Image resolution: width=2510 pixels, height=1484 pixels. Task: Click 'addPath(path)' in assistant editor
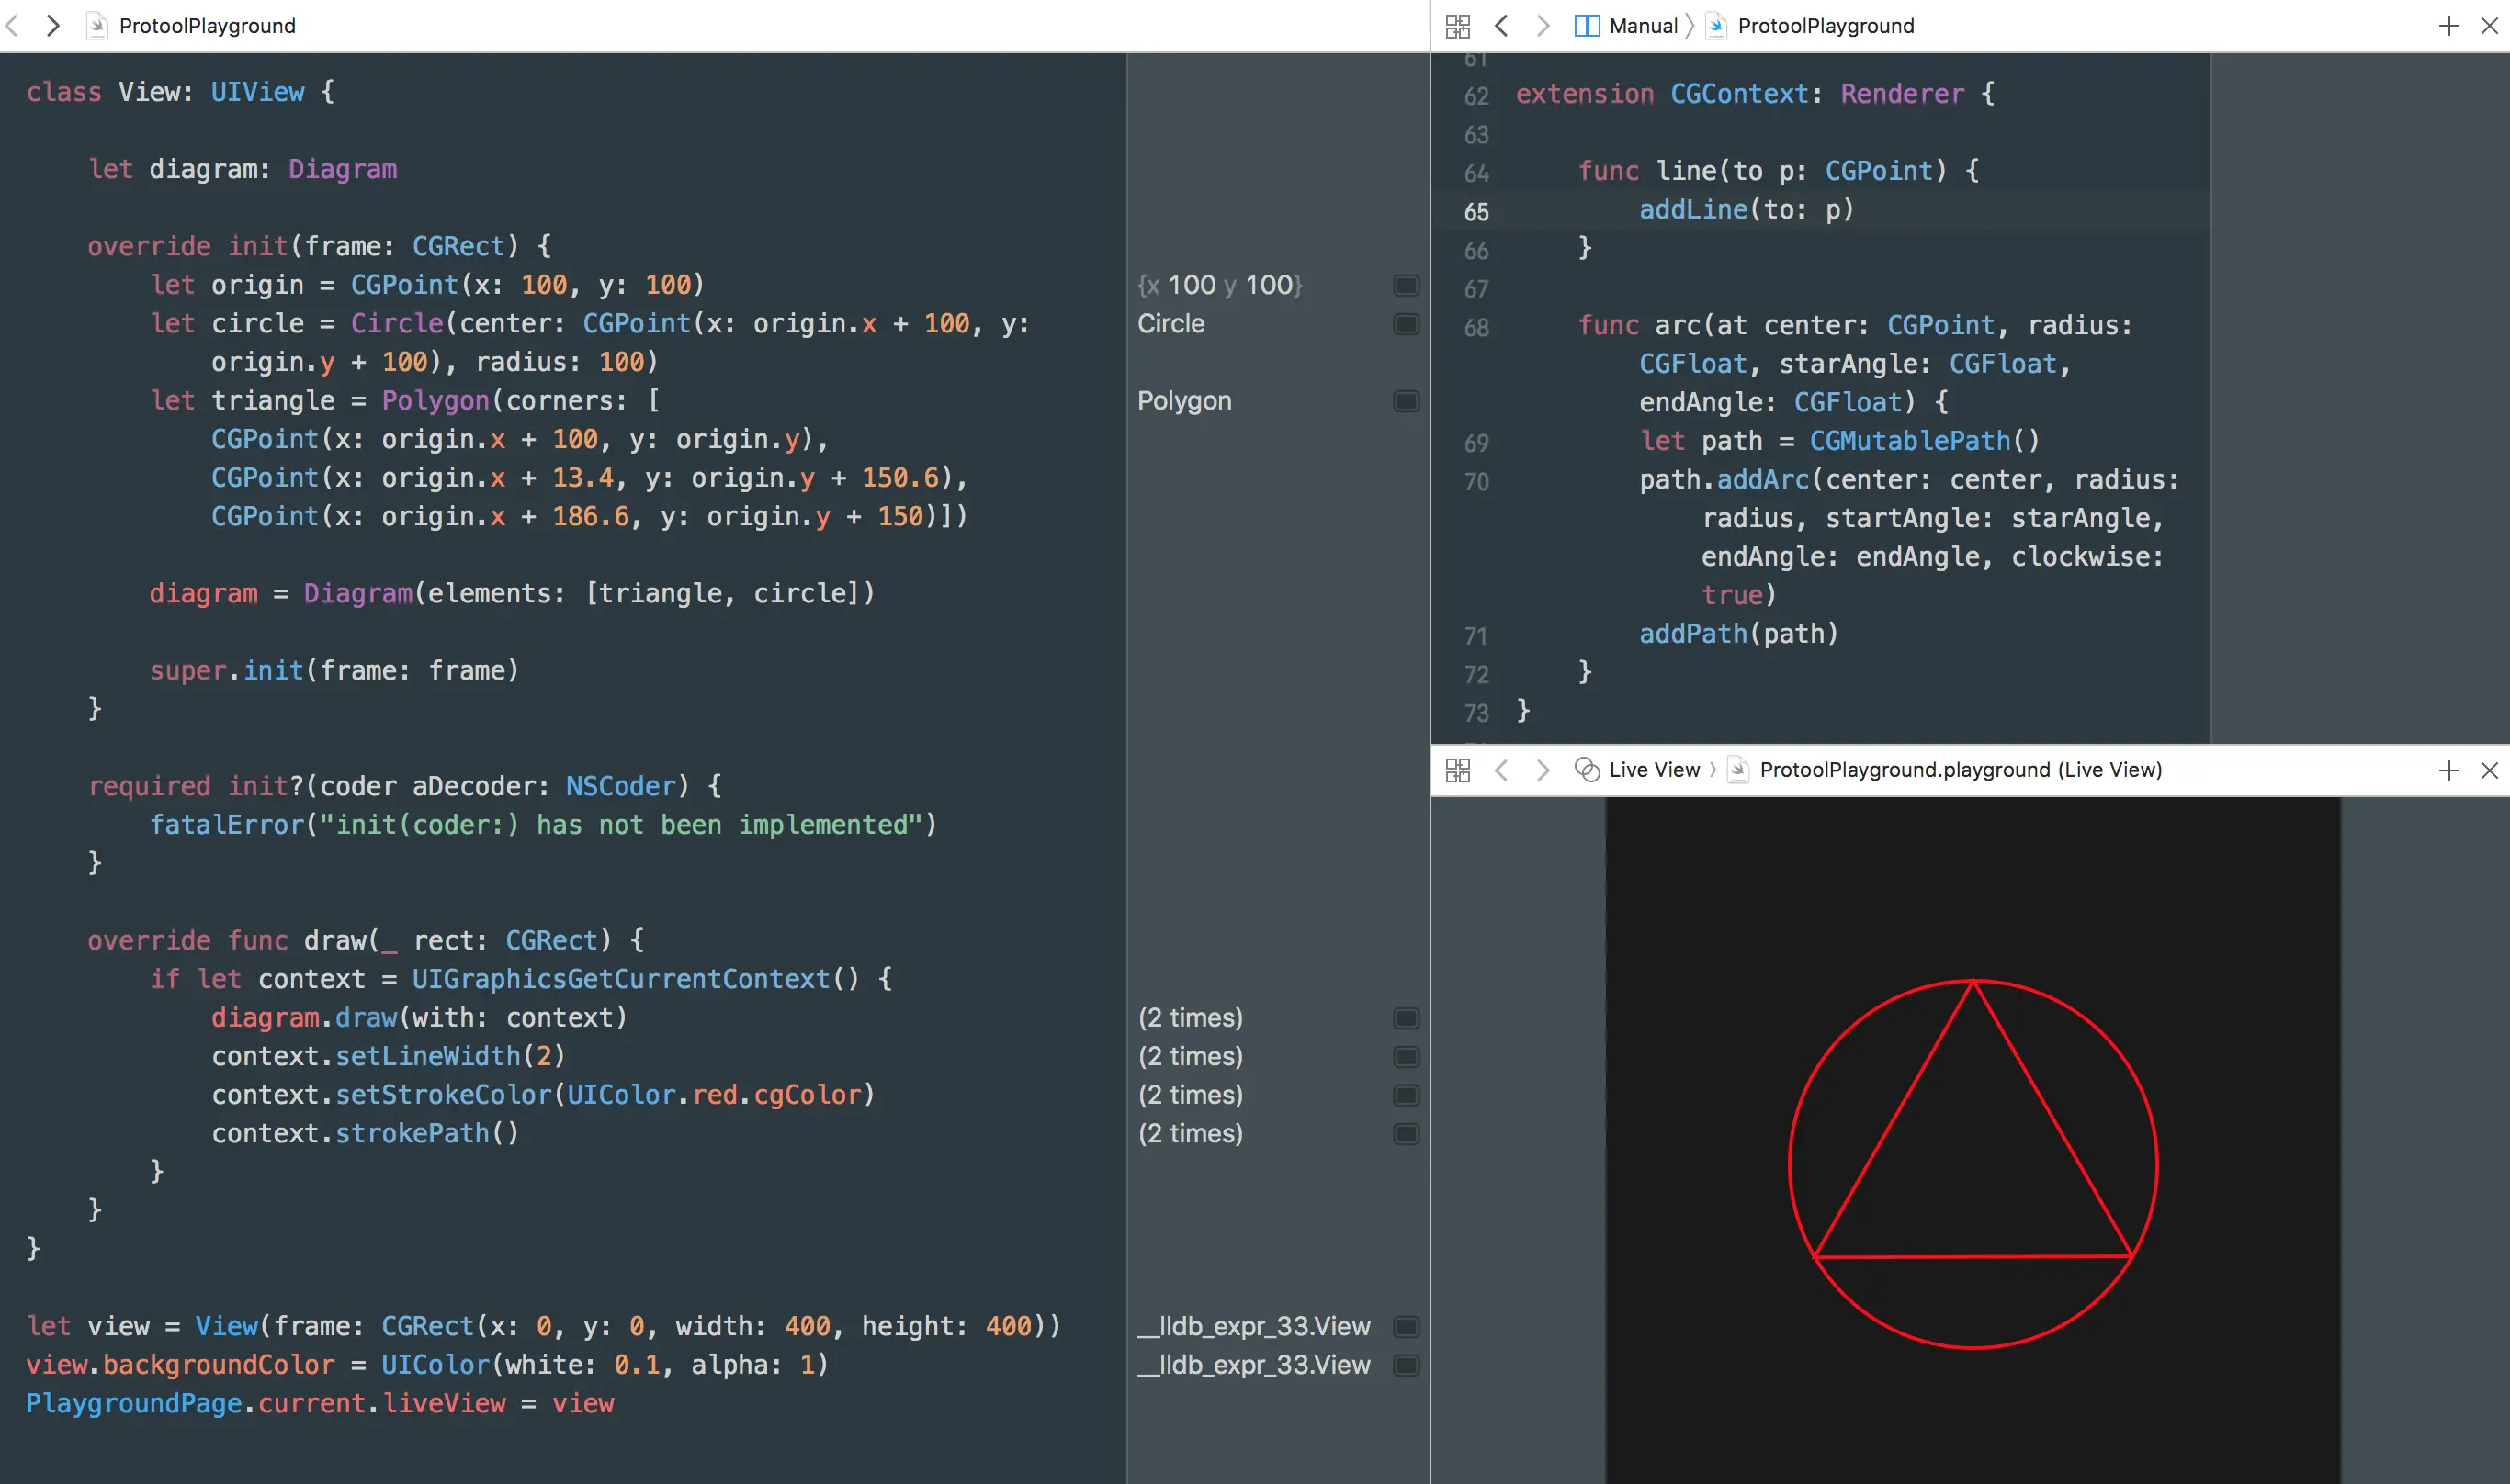coord(1738,634)
